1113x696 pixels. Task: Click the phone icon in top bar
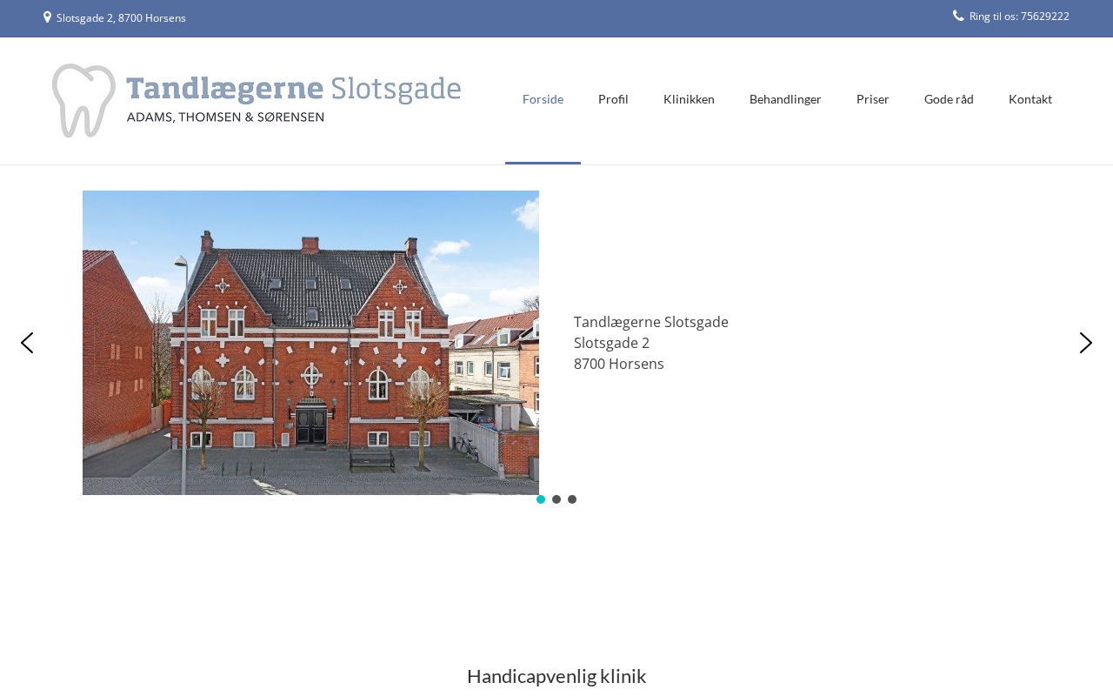click(958, 16)
